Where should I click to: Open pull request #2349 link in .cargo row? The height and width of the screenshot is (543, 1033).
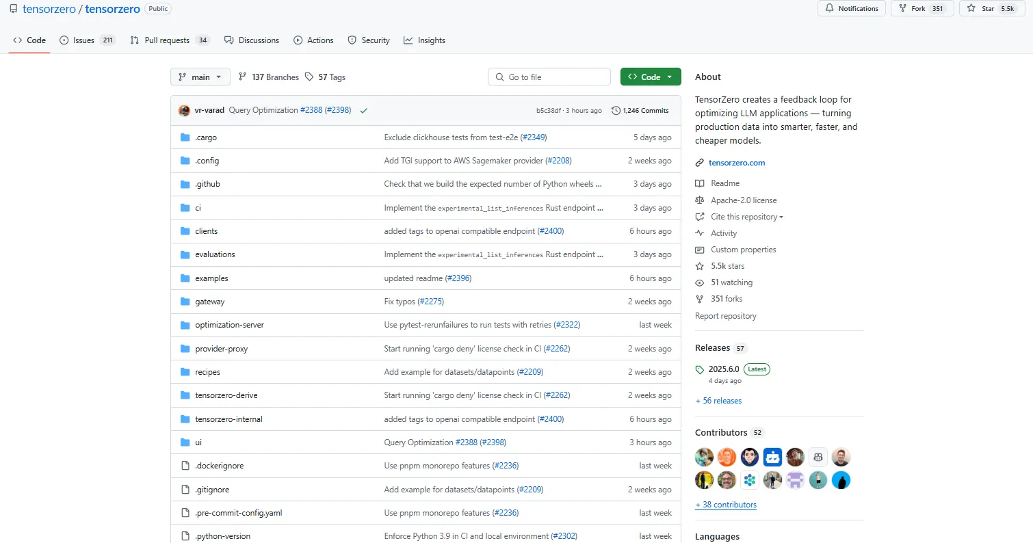[x=534, y=137]
